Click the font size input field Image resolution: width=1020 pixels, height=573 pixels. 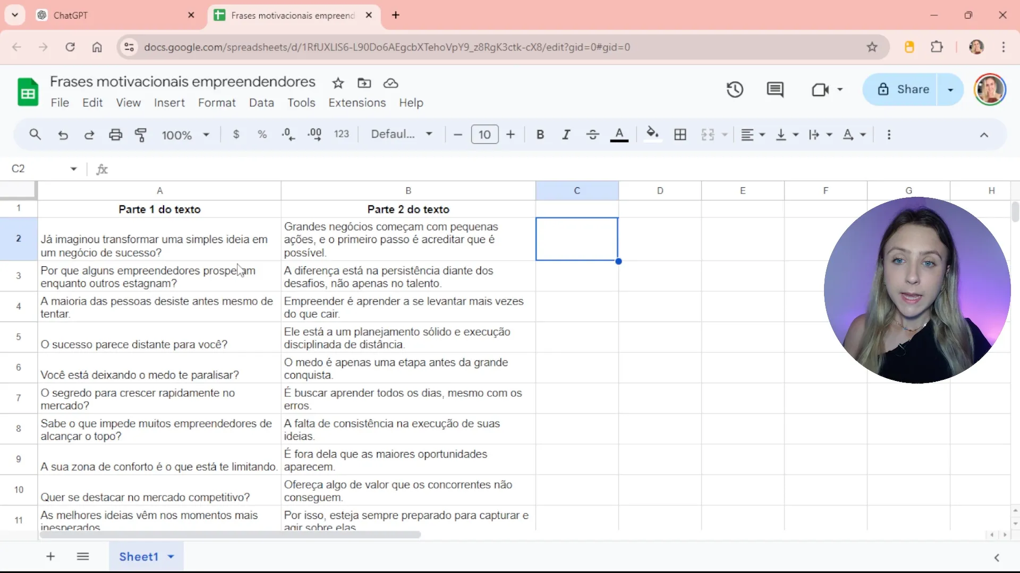click(x=484, y=135)
